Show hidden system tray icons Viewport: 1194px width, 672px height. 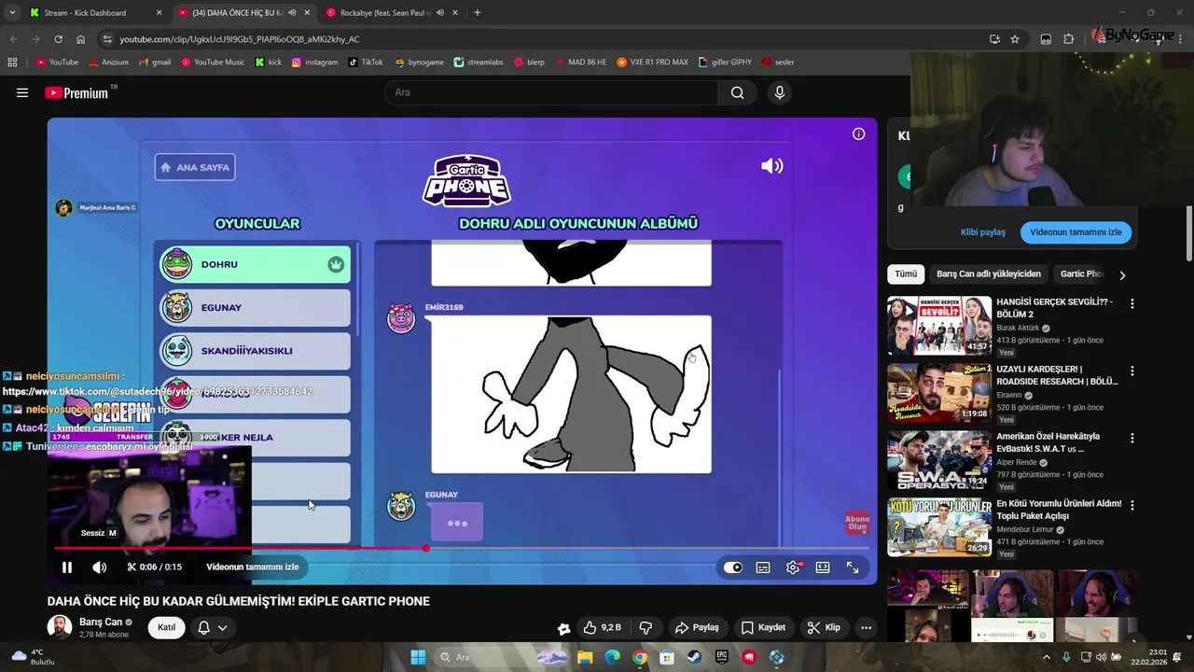click(x=1047, y=657)
